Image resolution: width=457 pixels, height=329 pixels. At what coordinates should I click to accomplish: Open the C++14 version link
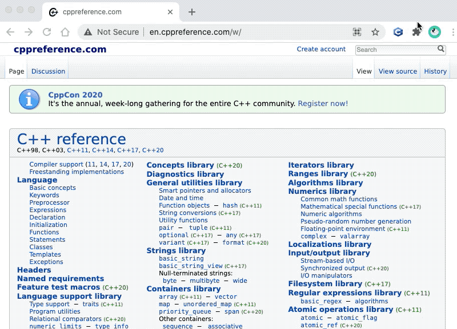[x=103, y=150]
